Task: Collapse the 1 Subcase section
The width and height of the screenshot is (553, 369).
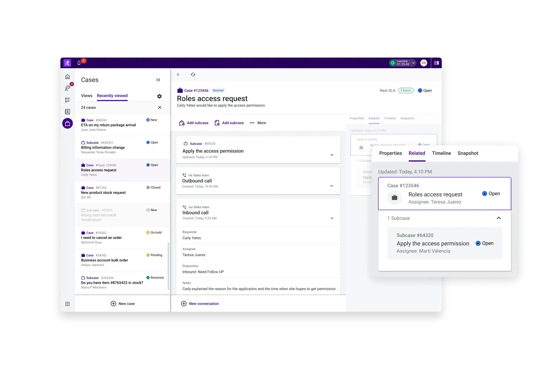Action: point(498,218)
